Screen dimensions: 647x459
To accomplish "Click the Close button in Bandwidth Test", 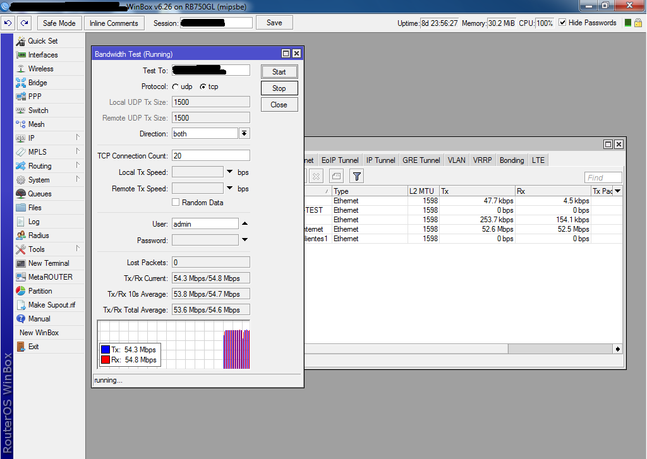I will [x=279, y=105].
